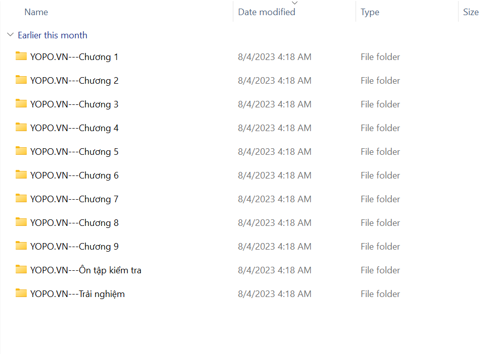The width and height of the screenshot is (500, 354).
Task: Click the Type column header
Action: coord(370,12)
